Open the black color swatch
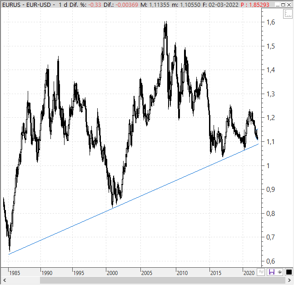The width and height of the screenshot is (294, 285). point(289,272)
